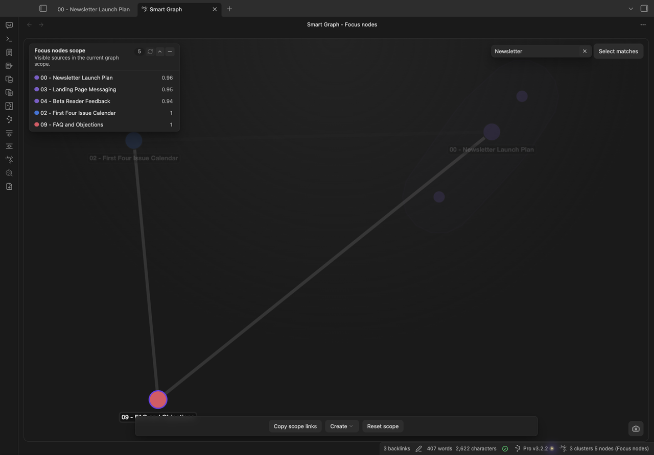Click the Reset scope button
Image resolution: width=654 pixels, height=455 pixels.
point(383,426)
